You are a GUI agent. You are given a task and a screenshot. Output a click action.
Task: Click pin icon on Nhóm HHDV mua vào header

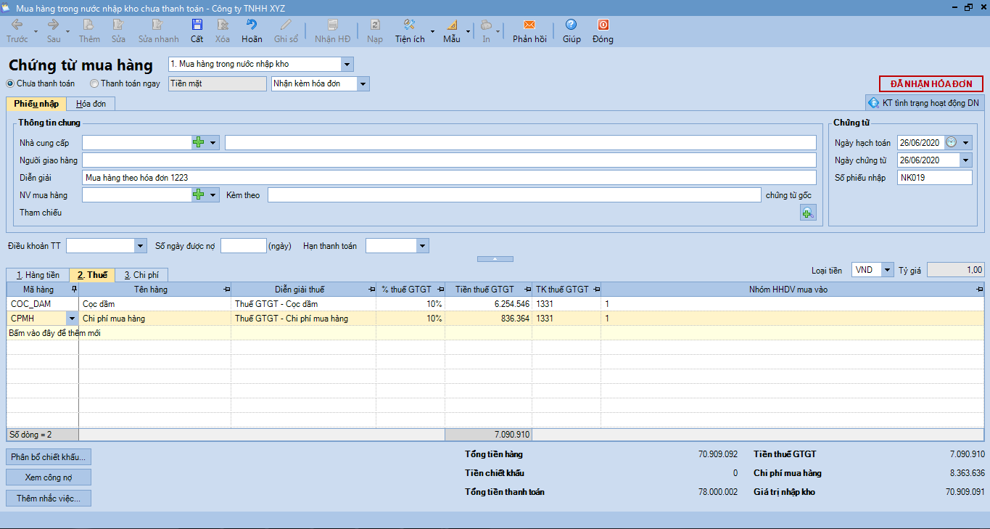pos(979,290)
